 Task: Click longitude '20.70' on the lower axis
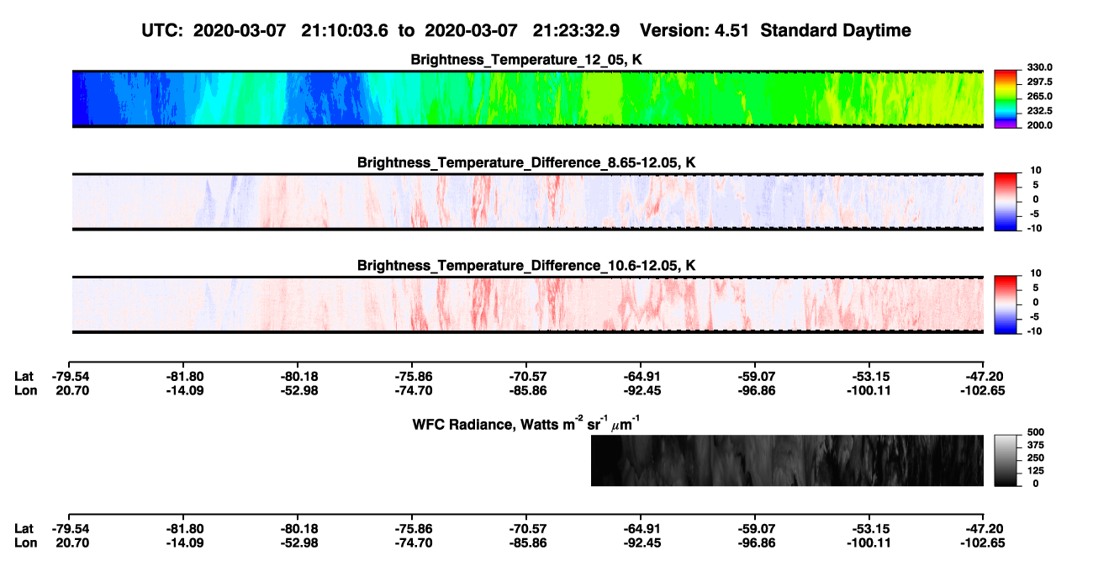(x=71, y=542)
